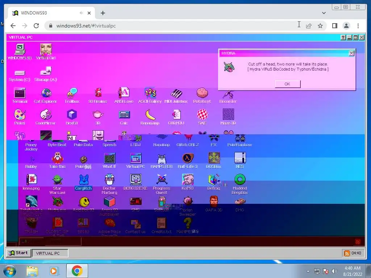Launch Half-Life 3
Image resolution: width=371 pixels, height=278 pixels.
coord(188,158)
